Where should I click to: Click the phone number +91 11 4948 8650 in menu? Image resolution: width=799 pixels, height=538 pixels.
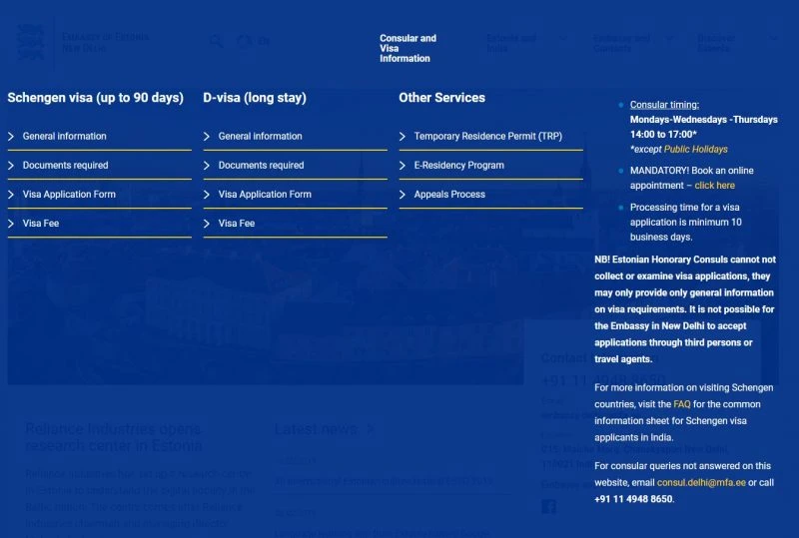pos(633,499)
